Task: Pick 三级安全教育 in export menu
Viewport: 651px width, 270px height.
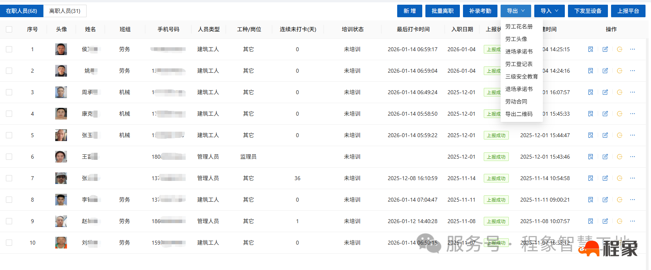Action: tap(521, 77)
